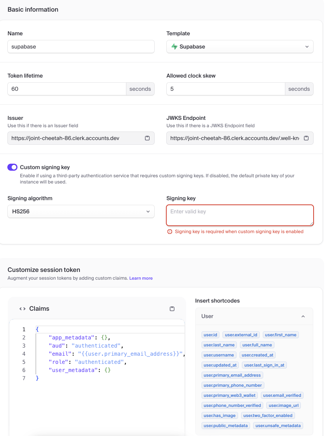Disable the Custom signing key toggle

(x=12, y=167)
